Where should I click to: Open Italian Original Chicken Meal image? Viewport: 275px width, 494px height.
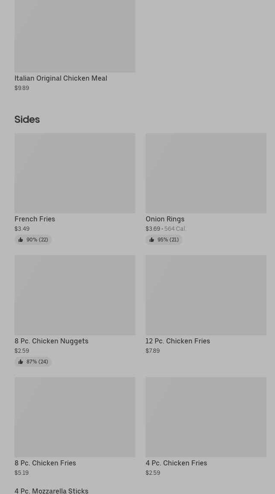[x=75, y=36]
